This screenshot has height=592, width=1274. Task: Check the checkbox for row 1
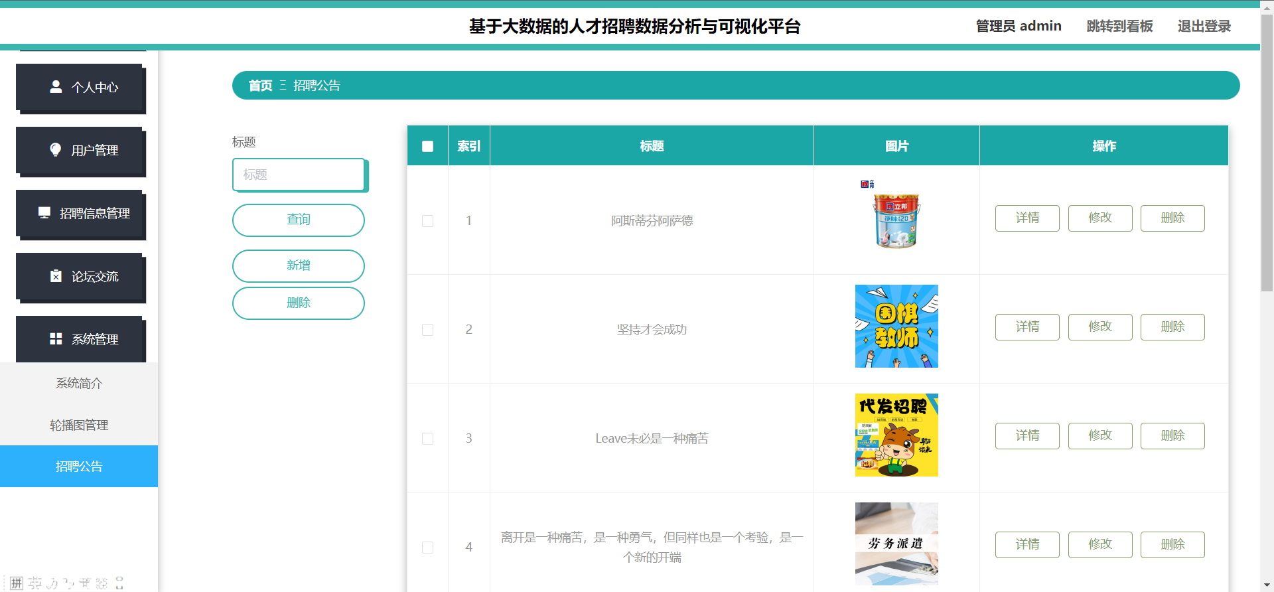[x=427, y=221]
